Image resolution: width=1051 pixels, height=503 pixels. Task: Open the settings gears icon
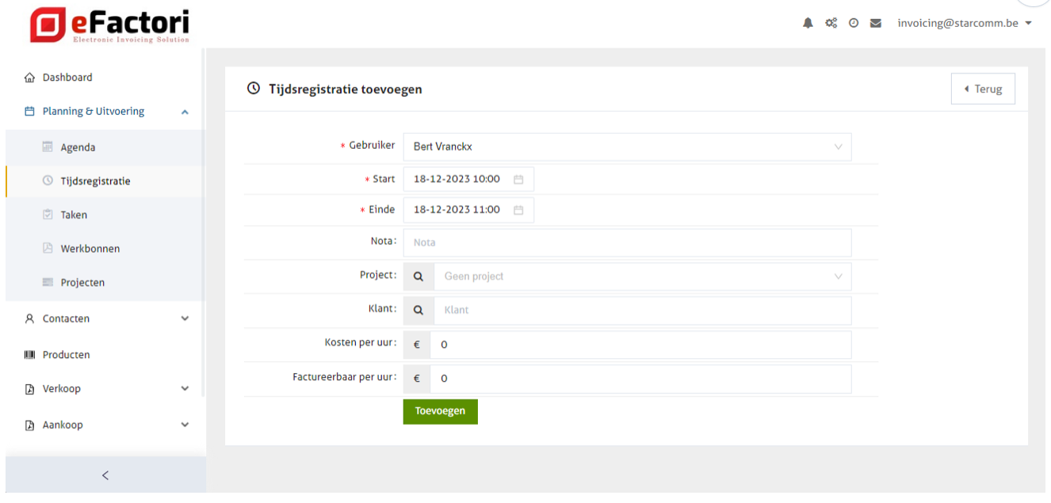coord(831,24)
